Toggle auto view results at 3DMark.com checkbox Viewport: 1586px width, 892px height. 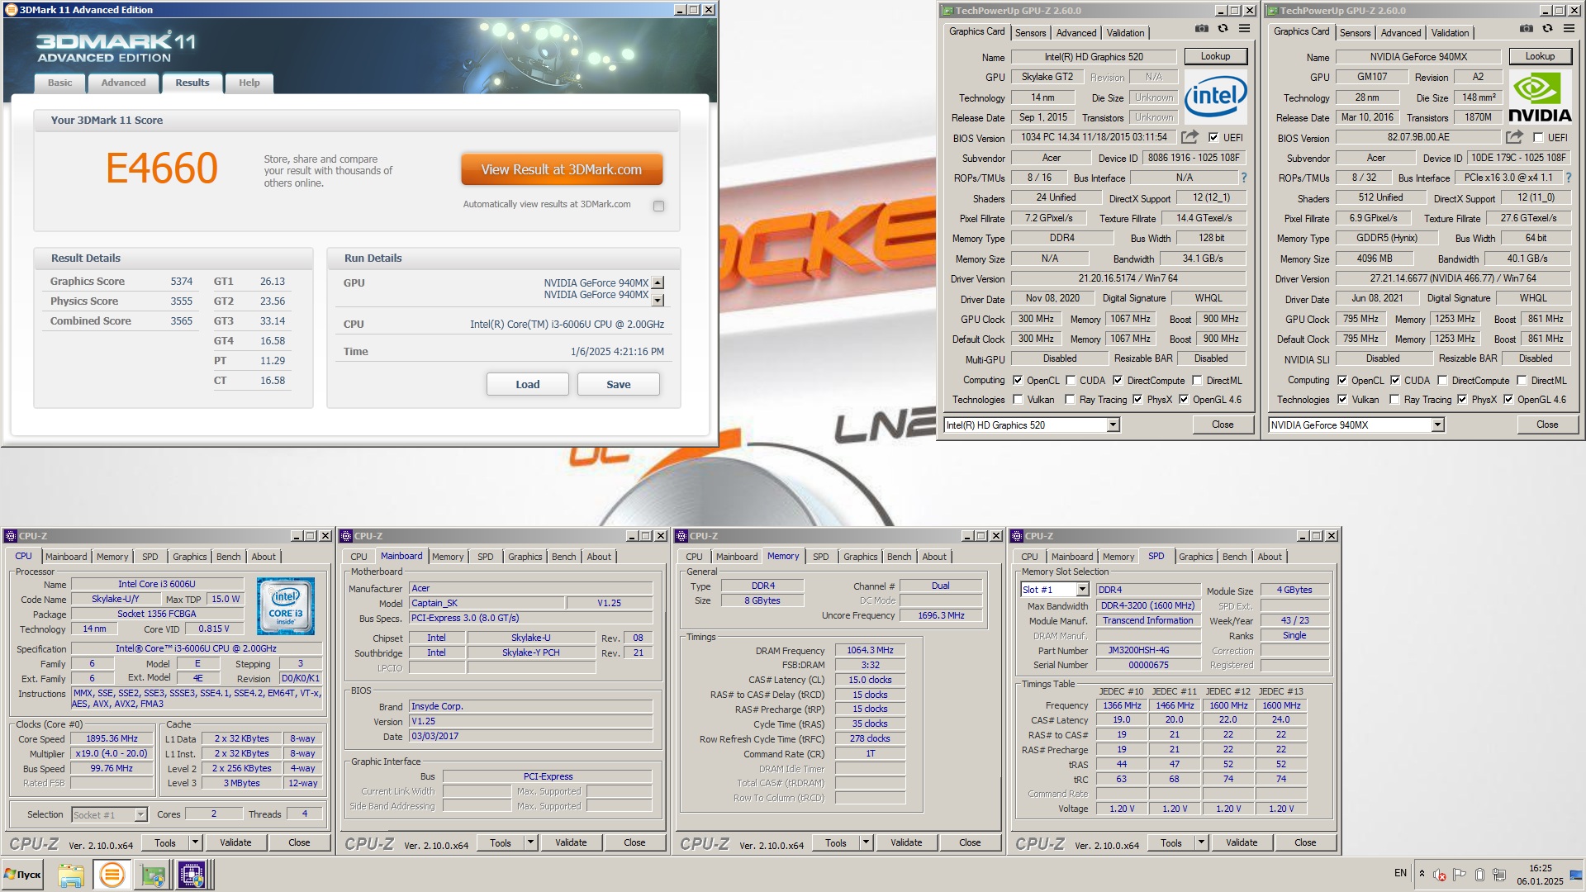(658, 206)
